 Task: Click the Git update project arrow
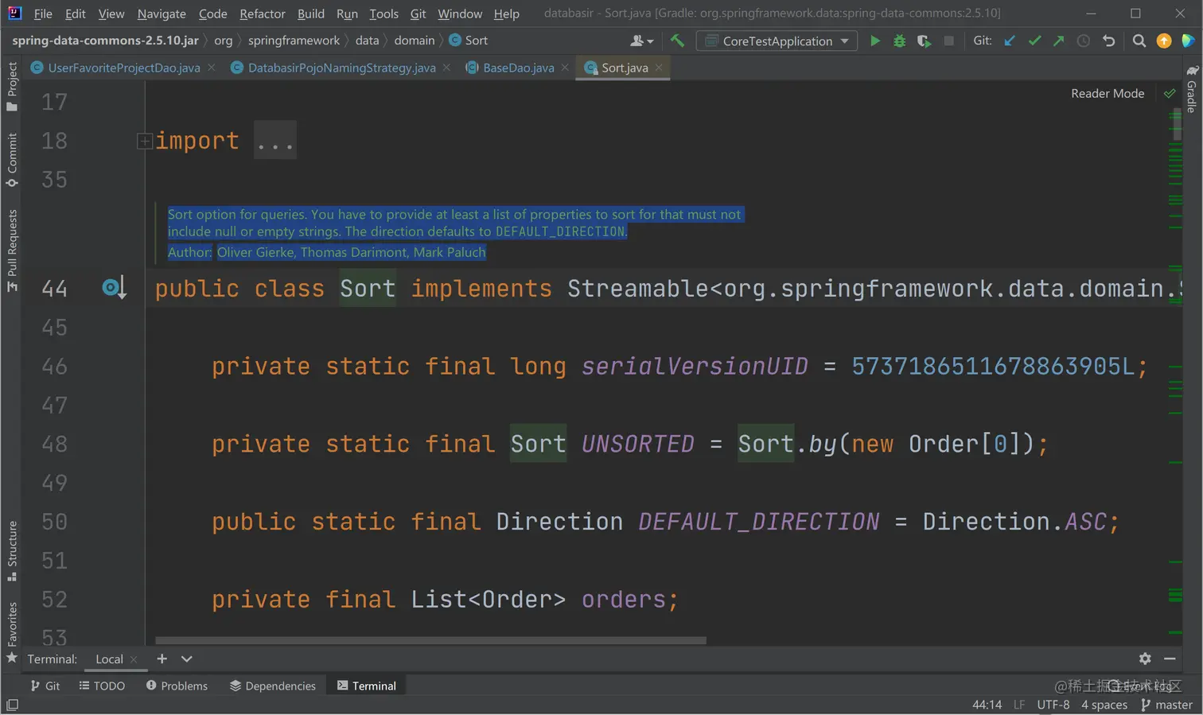tap(1009, 41)
